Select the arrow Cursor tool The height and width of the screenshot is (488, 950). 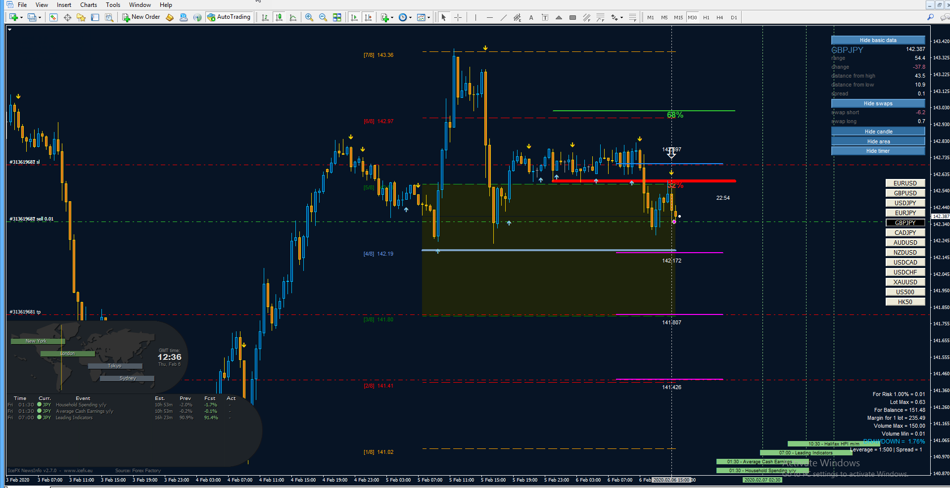coord(444,17)
